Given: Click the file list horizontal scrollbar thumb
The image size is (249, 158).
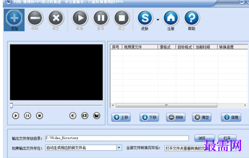Looking at the screenshot, I should click(x=166, y=105).
